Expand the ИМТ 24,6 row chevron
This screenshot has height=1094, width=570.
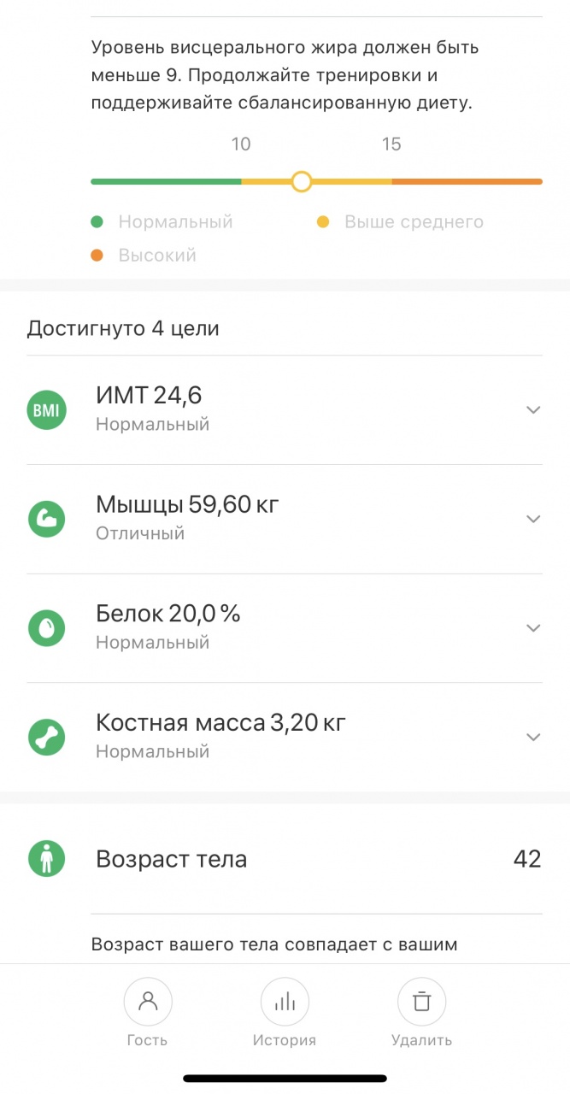[x=533, y=410]
